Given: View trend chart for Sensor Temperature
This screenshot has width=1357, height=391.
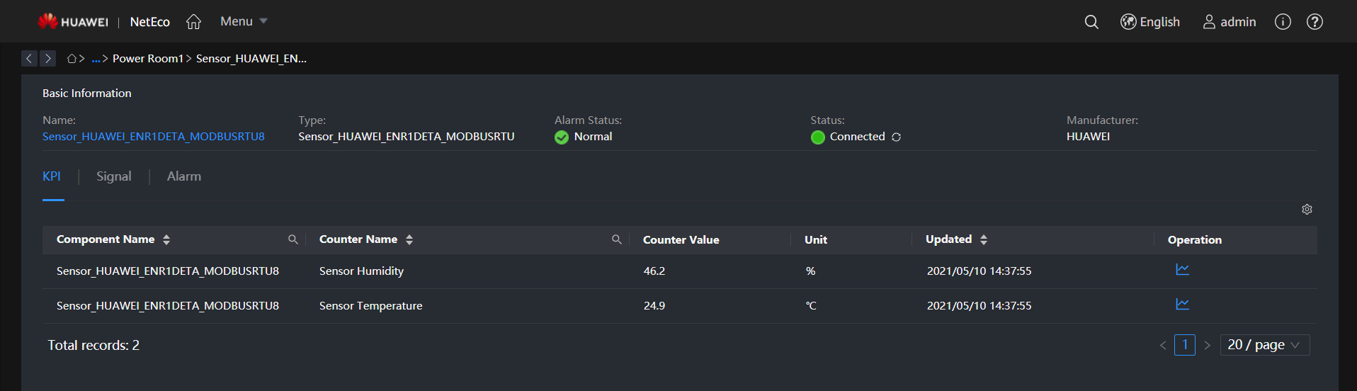Looking at the screenshot, I should pos(1182,304).
